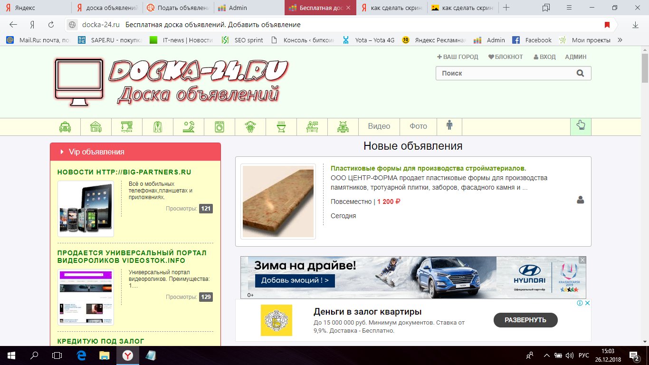Click the AdChoices info icon on ad
This screenshot has height=365, width=649.
point(580,303)
